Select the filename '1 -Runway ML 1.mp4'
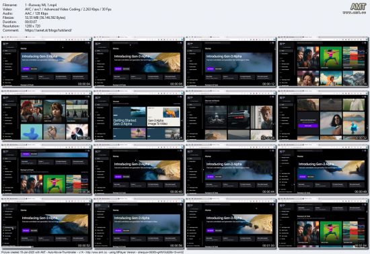This screenshot has width=370, height=254. [x=40, y=5]
